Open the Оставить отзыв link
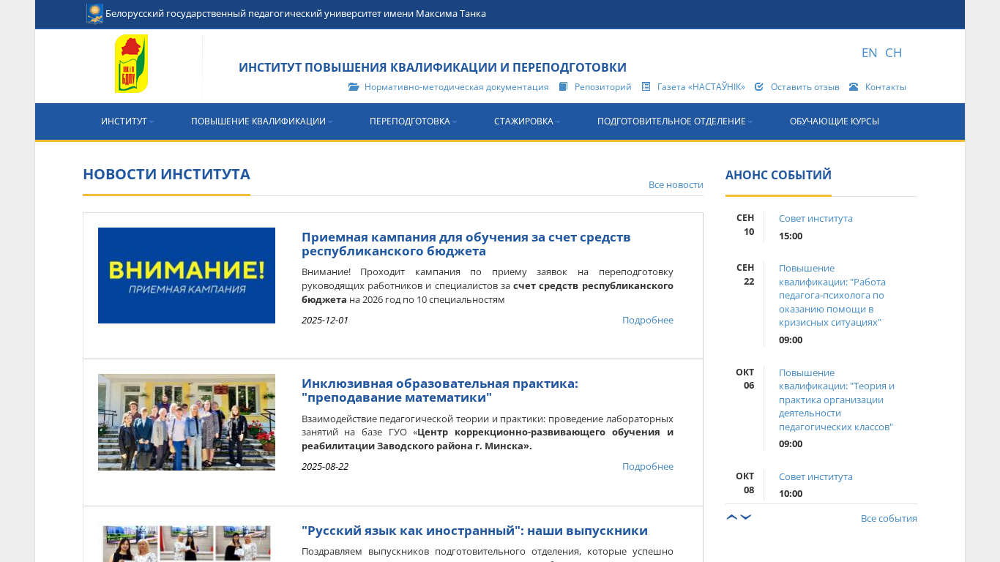This screenshot has height=562, width=1000. pos(805,86)
